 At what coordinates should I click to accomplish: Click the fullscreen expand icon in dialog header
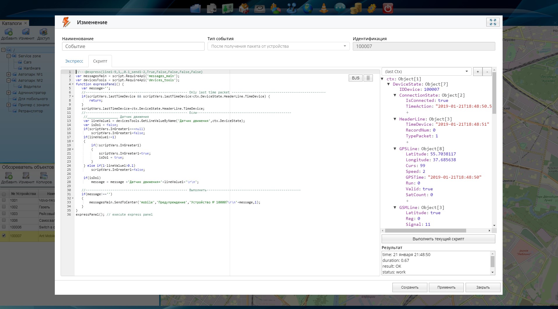point(493,22)
